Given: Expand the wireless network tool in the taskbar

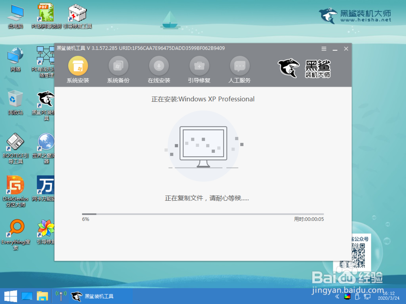Looking at the screenshot, I should (60, 296).
